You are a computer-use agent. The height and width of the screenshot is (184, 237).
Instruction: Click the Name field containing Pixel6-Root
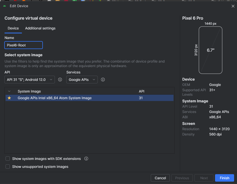tap(24, 45)
